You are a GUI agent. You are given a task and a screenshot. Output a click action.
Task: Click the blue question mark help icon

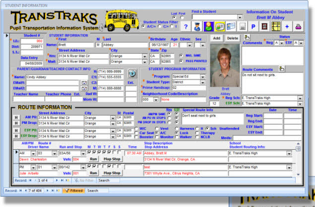[x=185, y=26]
